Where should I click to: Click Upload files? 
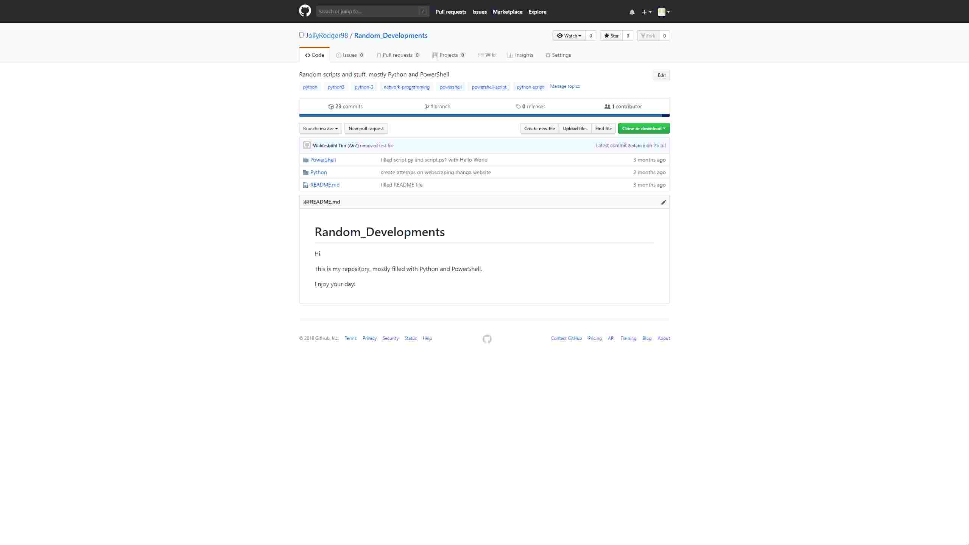[x=575, y=128]
